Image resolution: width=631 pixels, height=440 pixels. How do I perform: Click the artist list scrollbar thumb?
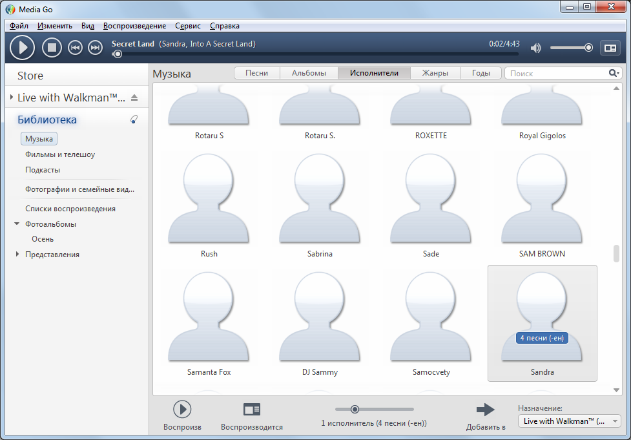click(x=616, y=253)
